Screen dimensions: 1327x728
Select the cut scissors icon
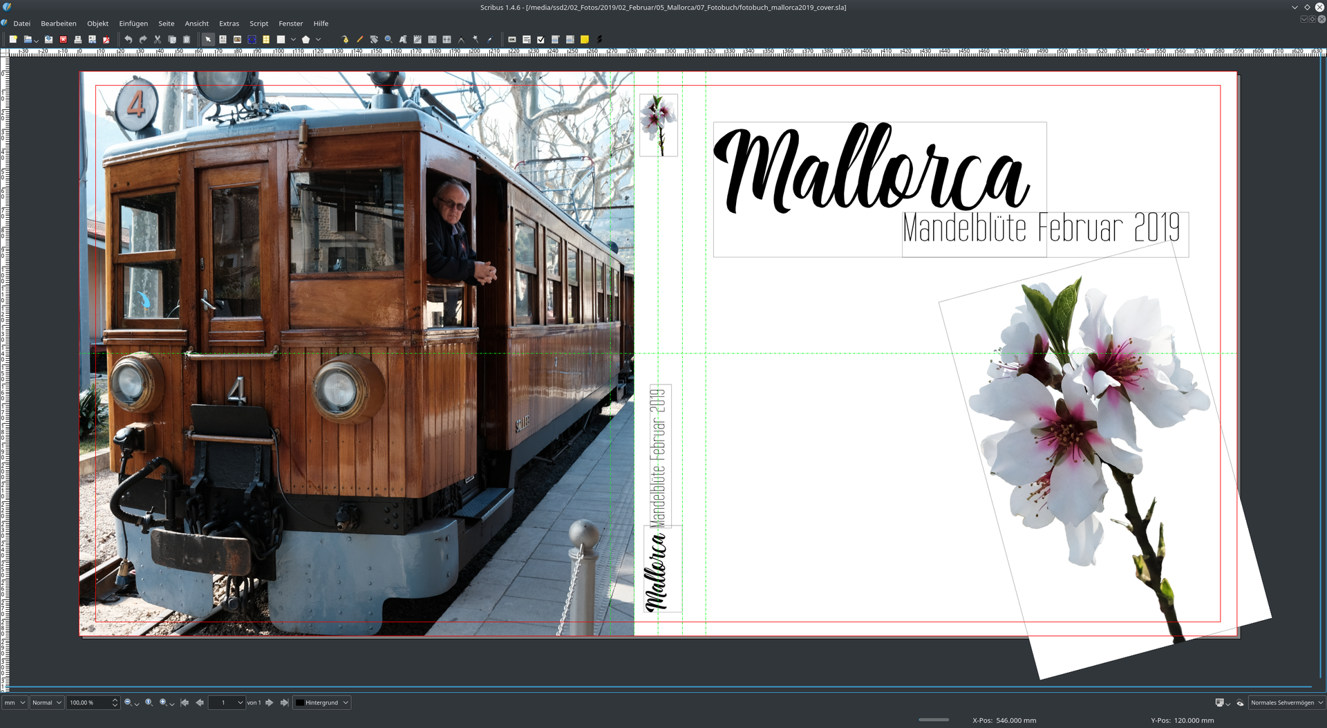pos(158,39)
